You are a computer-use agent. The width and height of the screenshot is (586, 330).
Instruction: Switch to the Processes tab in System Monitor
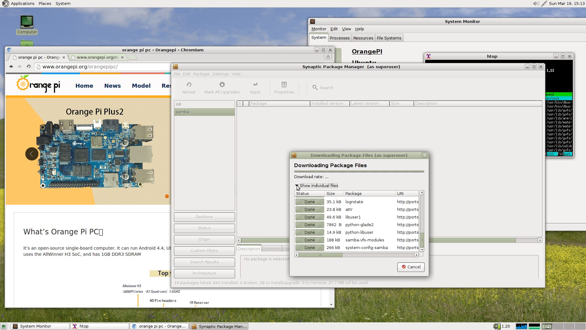coord(340,38)
